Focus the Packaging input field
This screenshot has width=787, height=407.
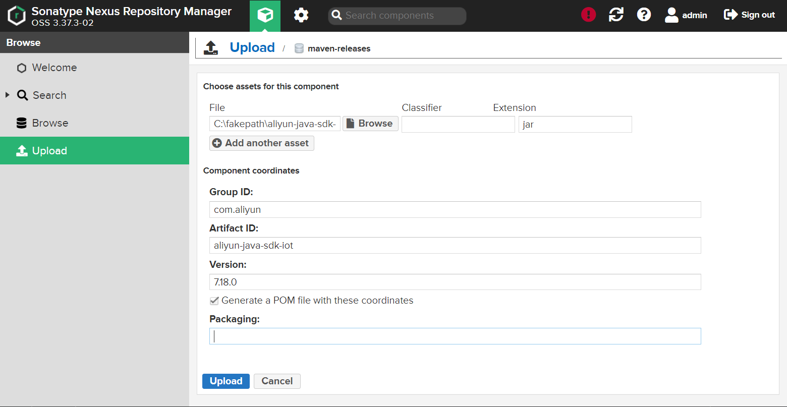455,336
